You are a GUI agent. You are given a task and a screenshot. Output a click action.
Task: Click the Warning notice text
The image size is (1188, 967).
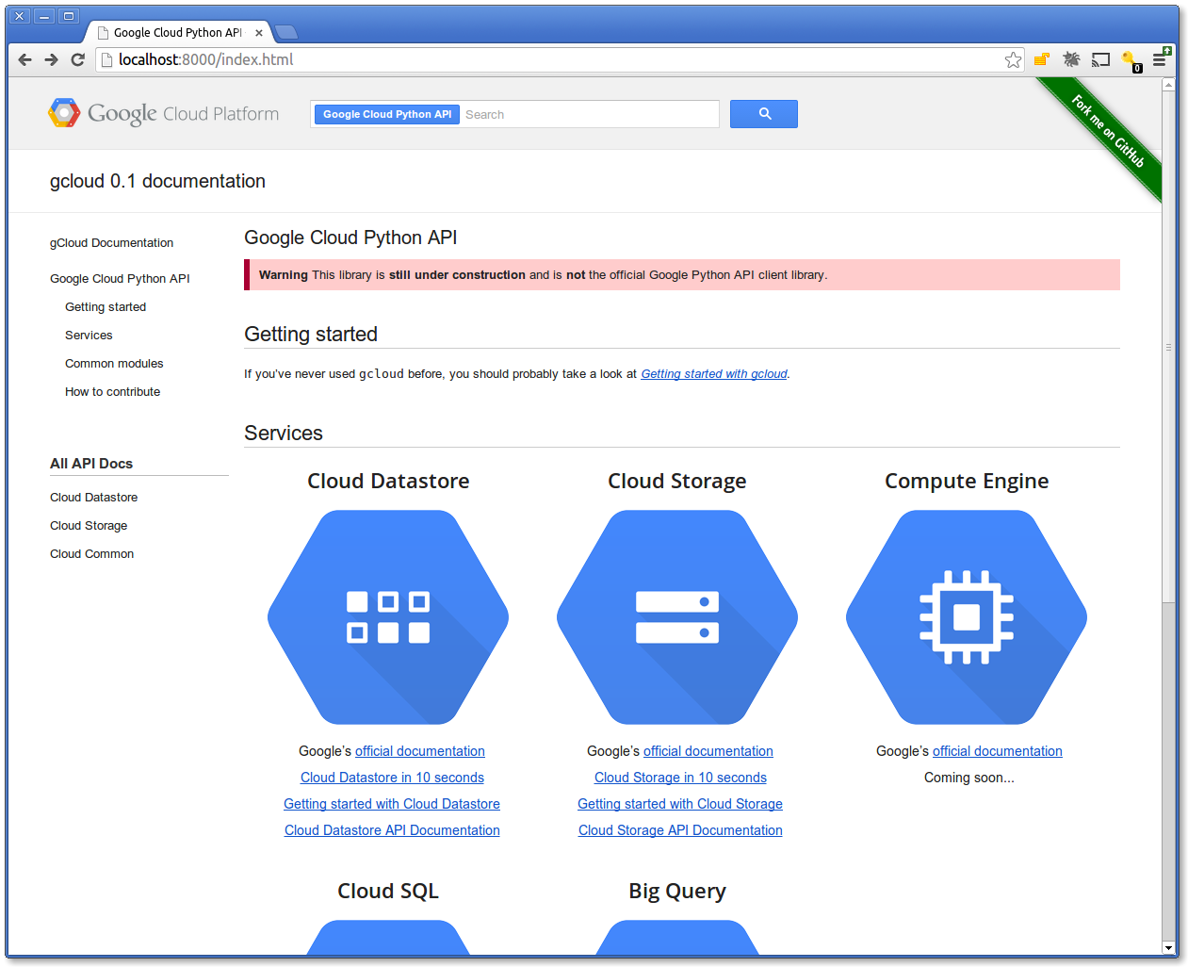click(x=544, y=275)
